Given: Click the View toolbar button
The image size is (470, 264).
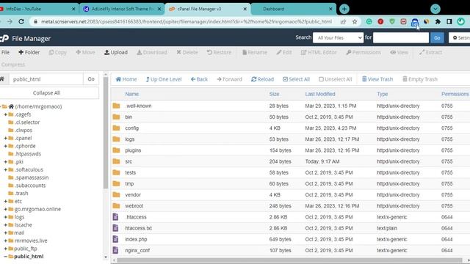Looking at the screenshot, I should pos(399,52).
